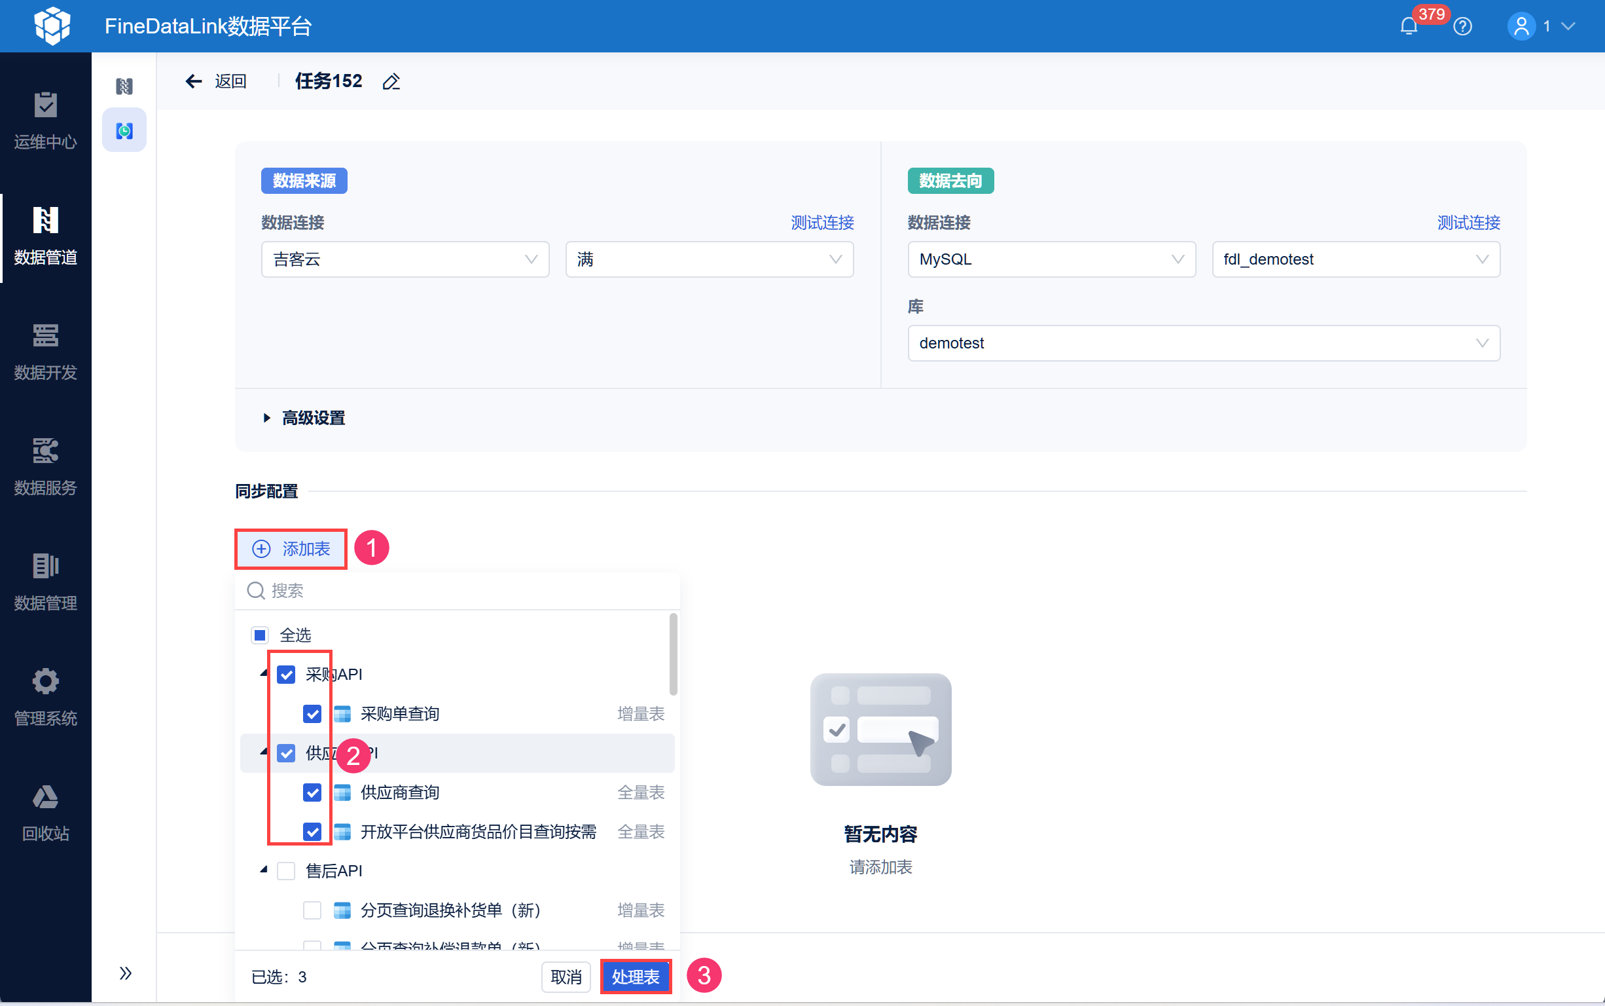The height and width of the screenshot is (1006, 1605).
Task: Click the edit task name pencil icon
Action: point(391,82)
